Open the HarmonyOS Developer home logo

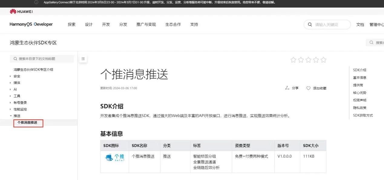coord(31,24)
